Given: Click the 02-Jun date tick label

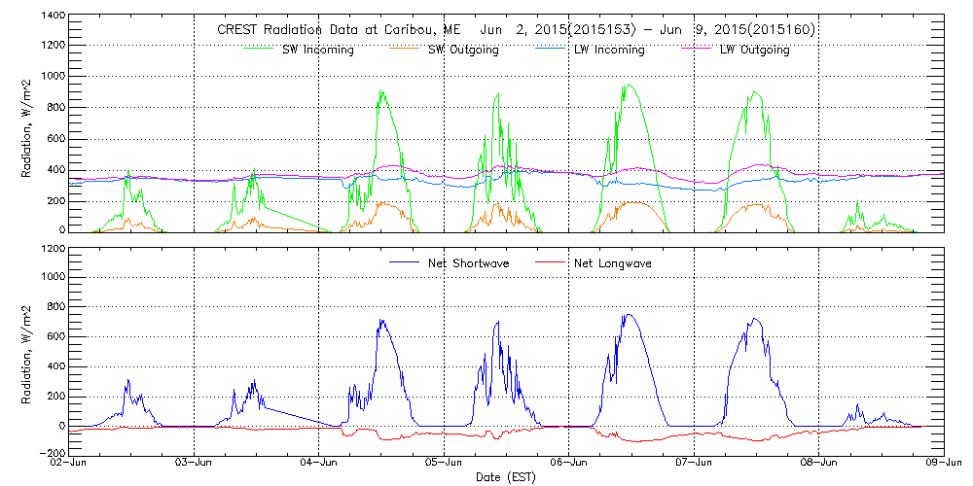Looking at the screenshot, I should [69, 464].
